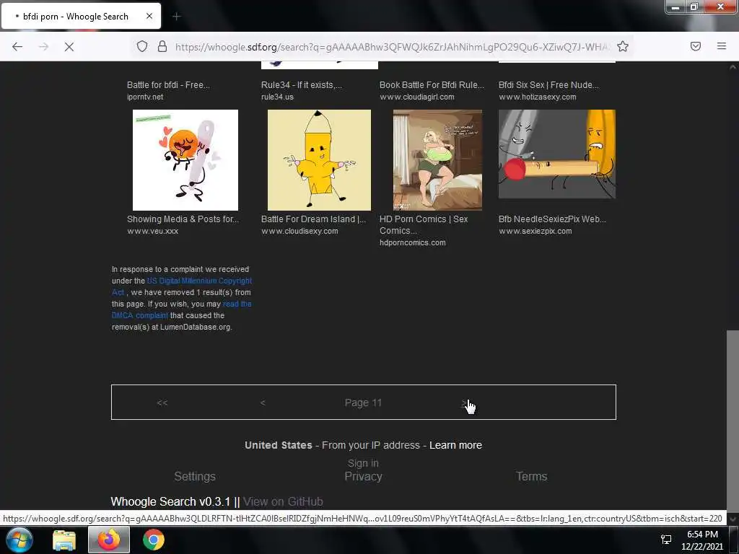Select the Whoogle Search browser tab

[x=81, y=16]
